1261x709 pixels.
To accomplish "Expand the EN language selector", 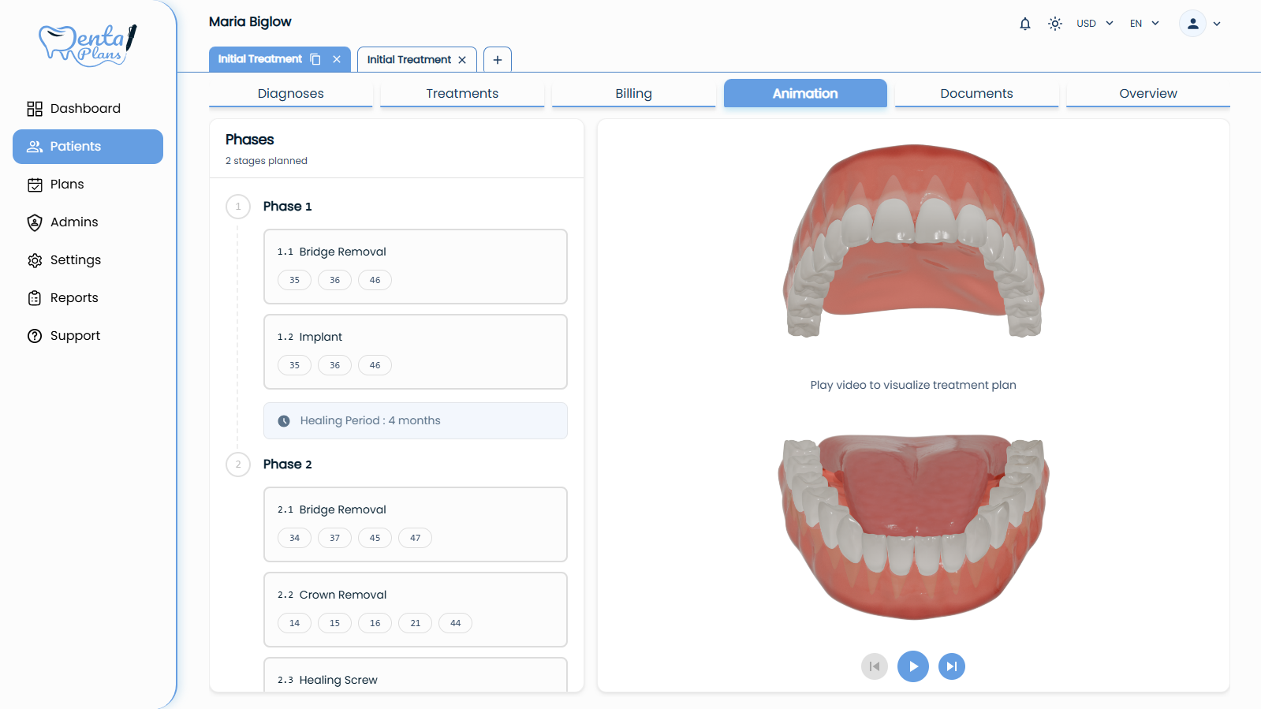I will [x=1144, y=24].
